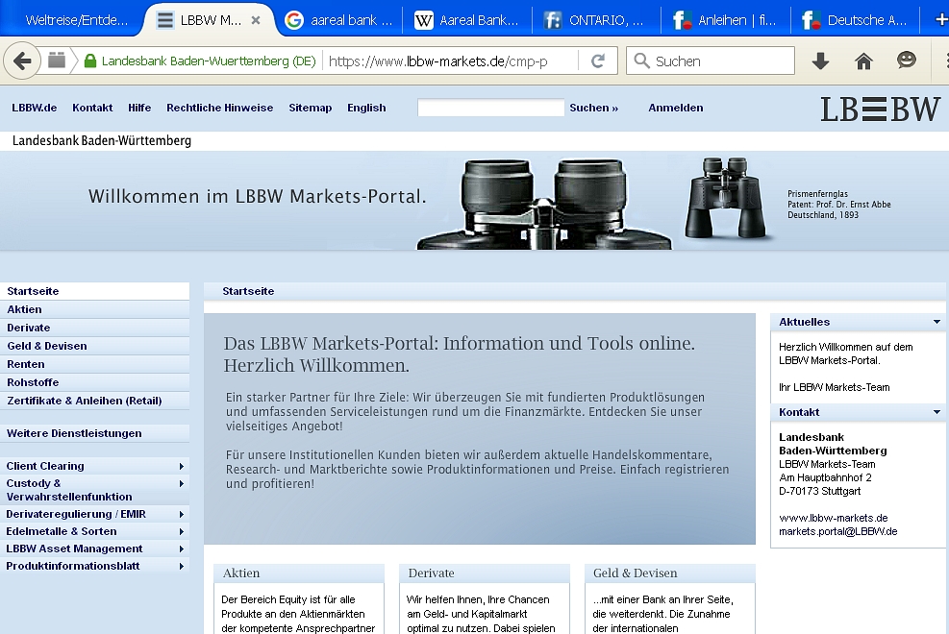This screenshot has width=949, height=634.
Task: Go to the browser home icon
Action: click(x=863, y=61)
